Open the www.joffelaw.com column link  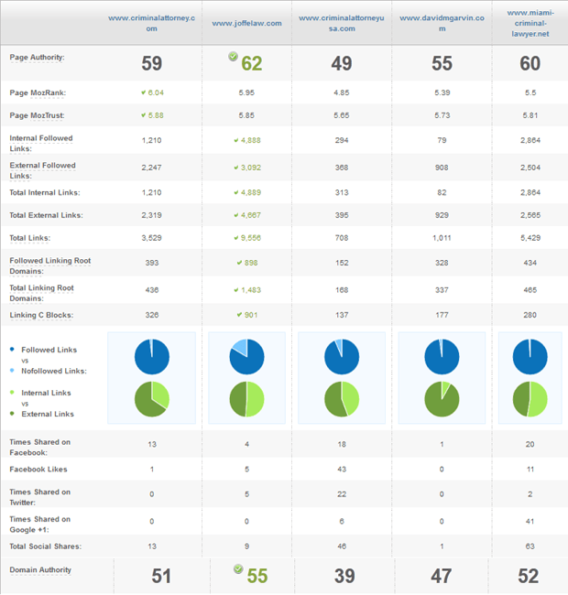(x=246, y=23)
